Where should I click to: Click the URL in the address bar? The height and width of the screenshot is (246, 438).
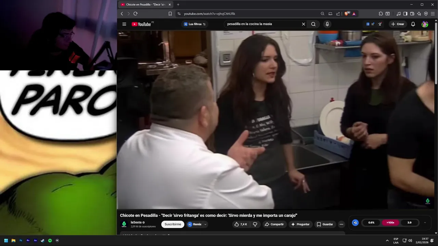pos(209,14)
